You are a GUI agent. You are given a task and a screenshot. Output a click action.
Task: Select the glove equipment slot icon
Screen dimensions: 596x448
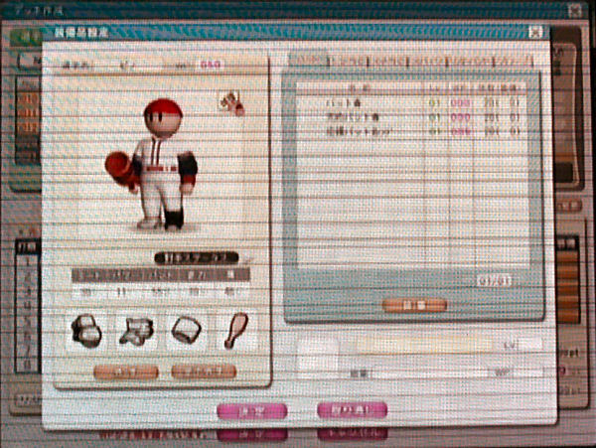(187, 331)
